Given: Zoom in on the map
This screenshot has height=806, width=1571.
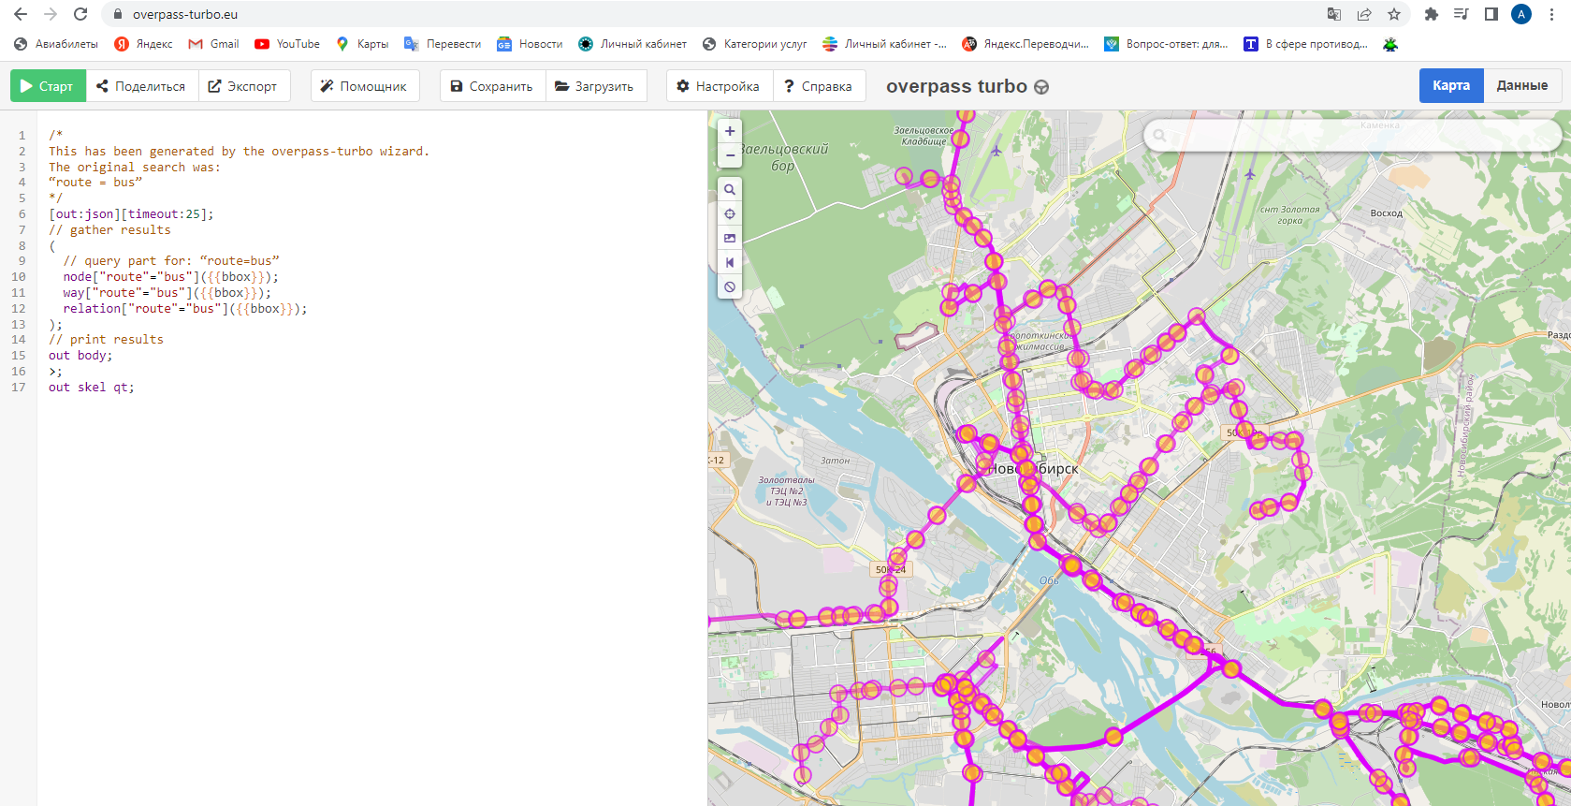Looking at the screenshot, I should [730, 132].
